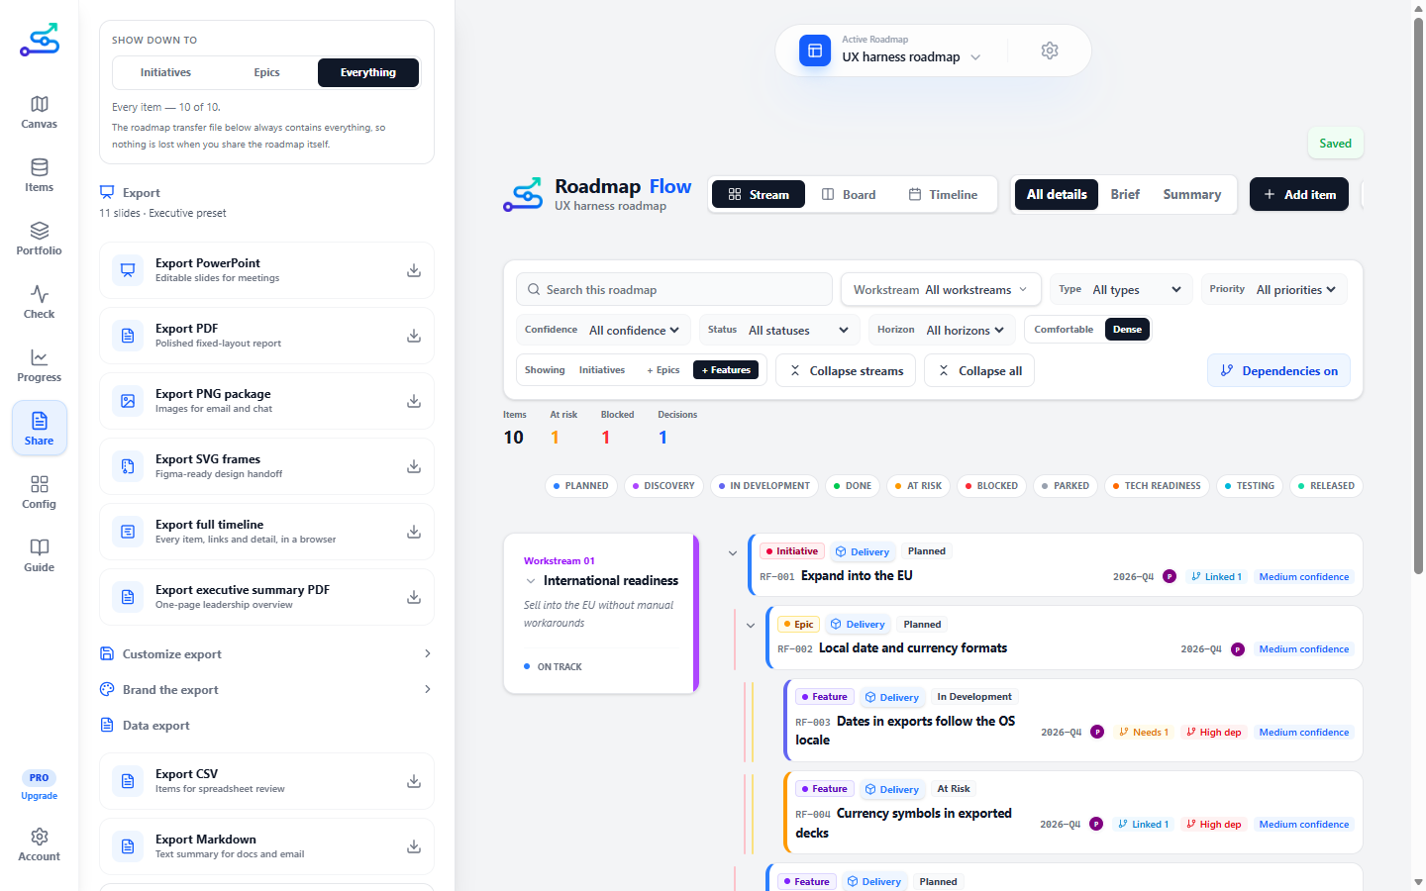Click the AT RISK status legend chip
This screenshot has height=891, width=1426.
tap(918, 486)
